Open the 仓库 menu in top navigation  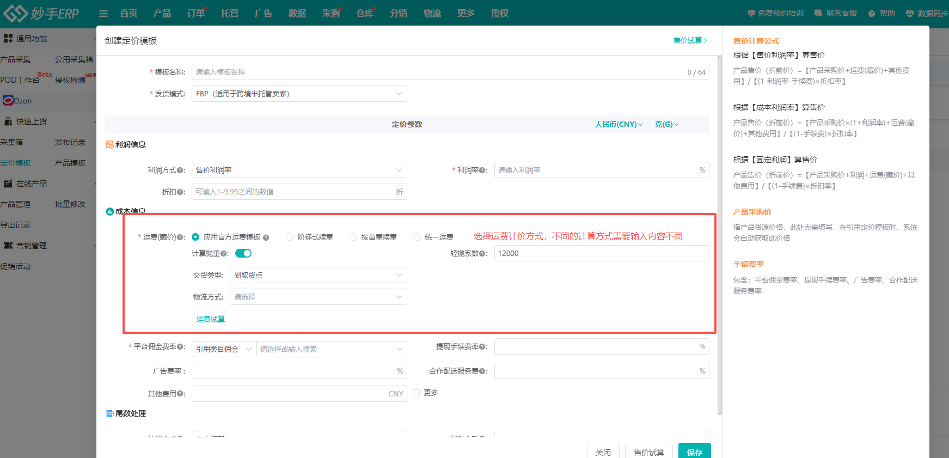(364, 13)
